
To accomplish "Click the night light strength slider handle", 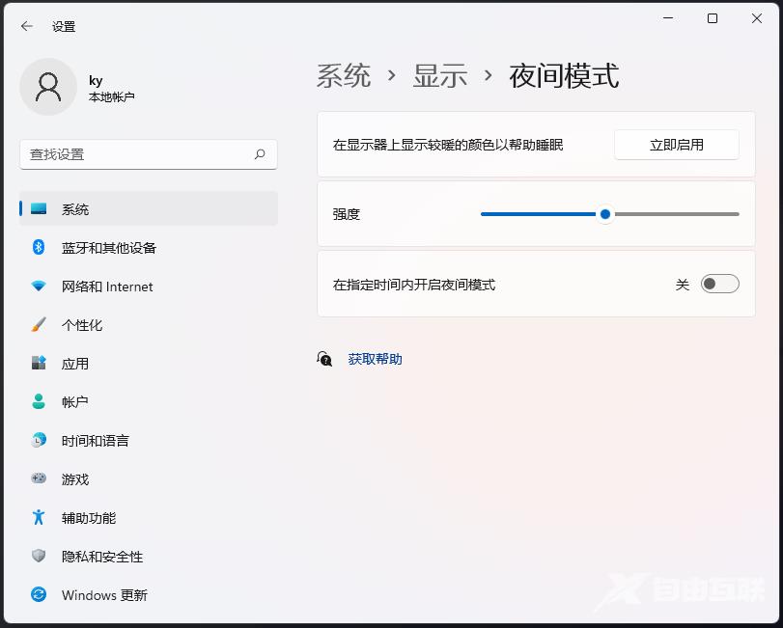I will 605,214.
